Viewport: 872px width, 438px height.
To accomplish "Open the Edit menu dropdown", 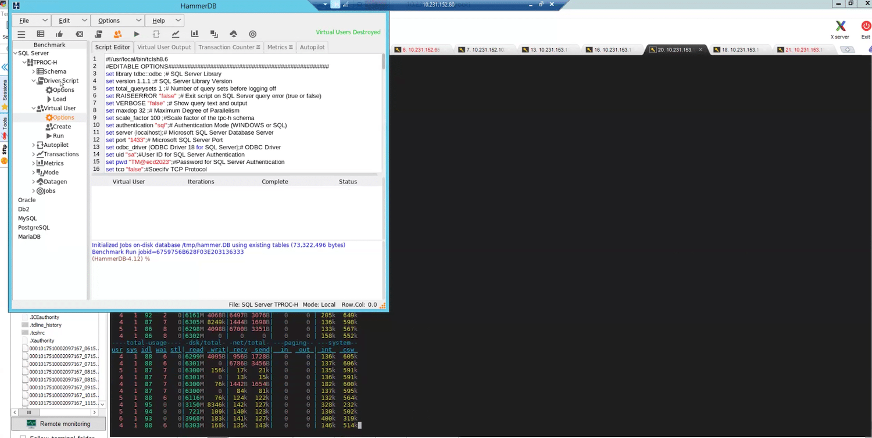I will (72, 20).
